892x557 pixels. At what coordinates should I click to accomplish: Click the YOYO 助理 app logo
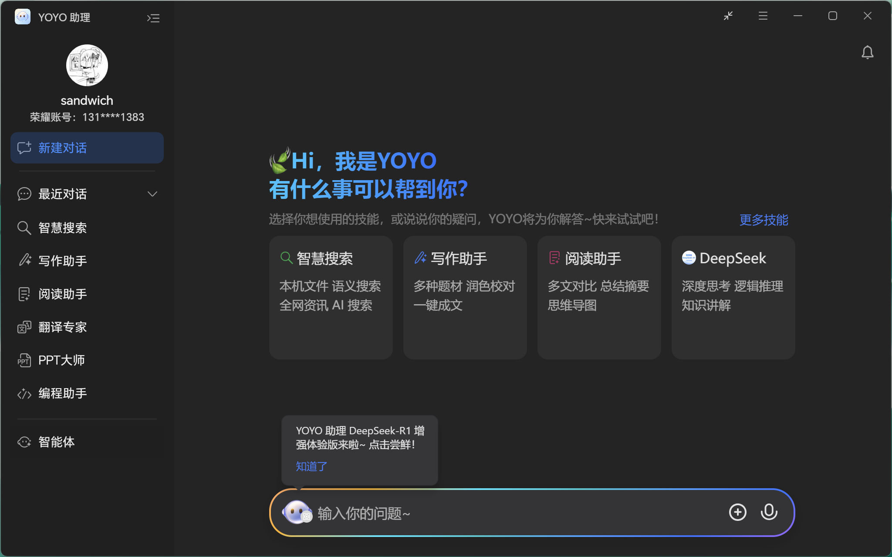click(x=23, y=17)
